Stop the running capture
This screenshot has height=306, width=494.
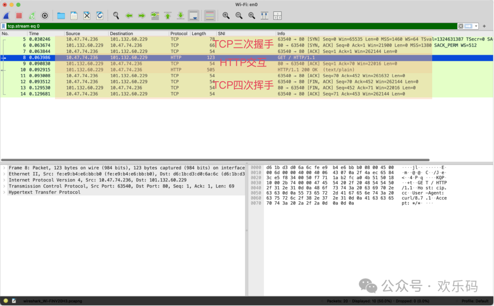[19, 16]
